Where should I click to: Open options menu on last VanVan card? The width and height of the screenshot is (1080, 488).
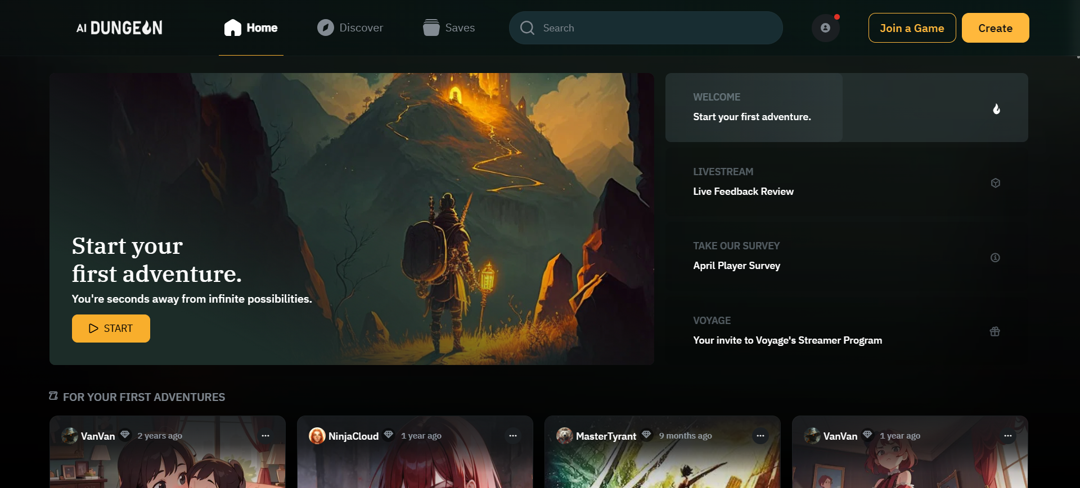(x=1007, y=436)
